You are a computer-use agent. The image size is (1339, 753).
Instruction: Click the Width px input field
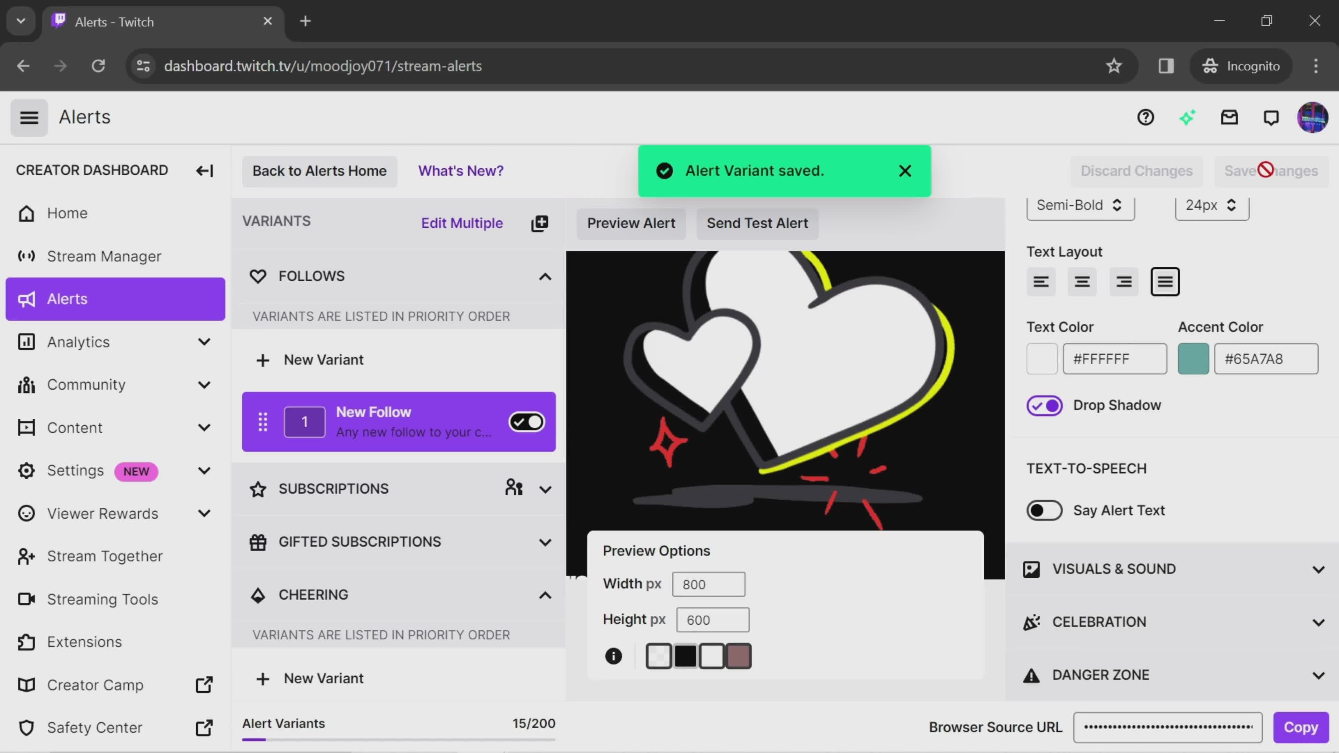[709, 584]
